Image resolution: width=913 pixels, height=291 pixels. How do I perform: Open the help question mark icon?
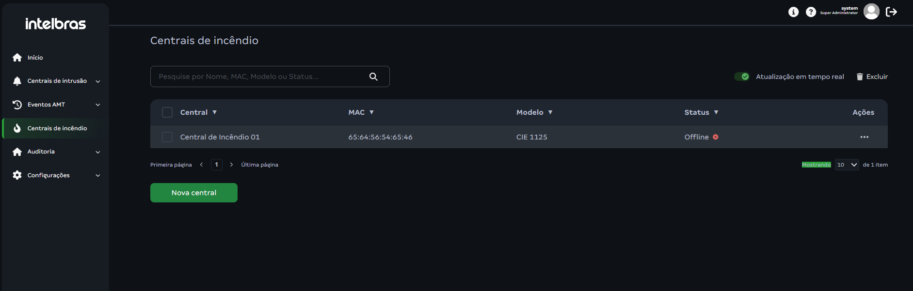click(x=811, y=12)
